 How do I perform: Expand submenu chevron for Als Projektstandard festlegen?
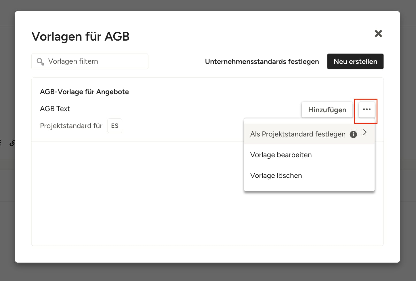[x=365, y=132]
